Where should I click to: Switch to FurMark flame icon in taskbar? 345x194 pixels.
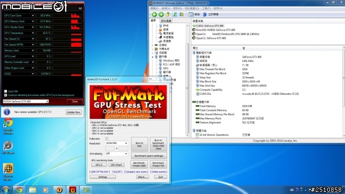(73, 190)
